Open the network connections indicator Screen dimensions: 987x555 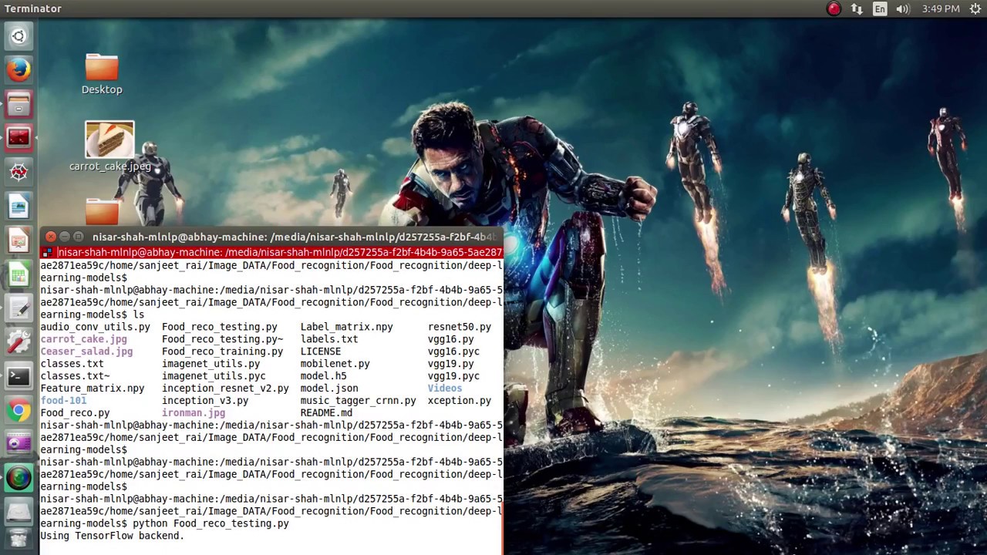coord(857,9)
